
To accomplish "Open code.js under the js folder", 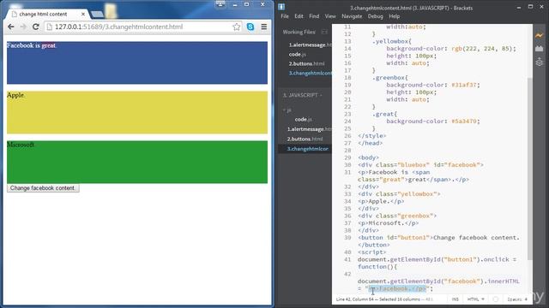I will [303, 120].
